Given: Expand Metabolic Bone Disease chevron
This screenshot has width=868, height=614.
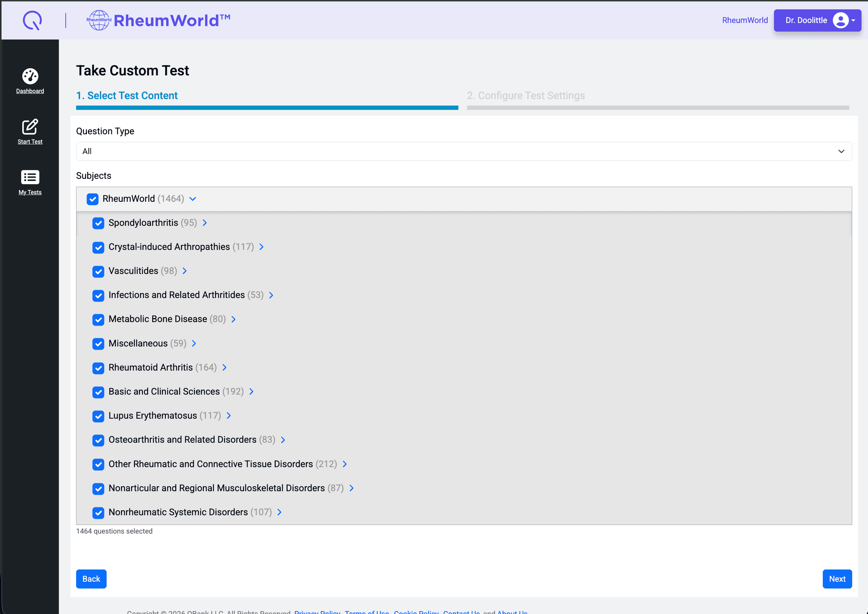Looking at the screenshot, I should [x=233, y=319].
